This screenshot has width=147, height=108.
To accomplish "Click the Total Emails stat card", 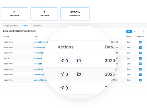I will point(44,14).
